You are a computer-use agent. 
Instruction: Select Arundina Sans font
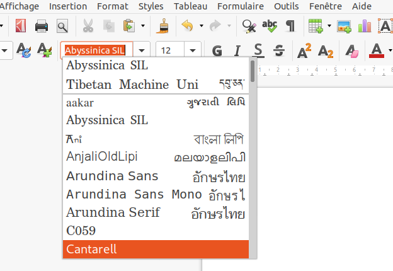point(156,176)
